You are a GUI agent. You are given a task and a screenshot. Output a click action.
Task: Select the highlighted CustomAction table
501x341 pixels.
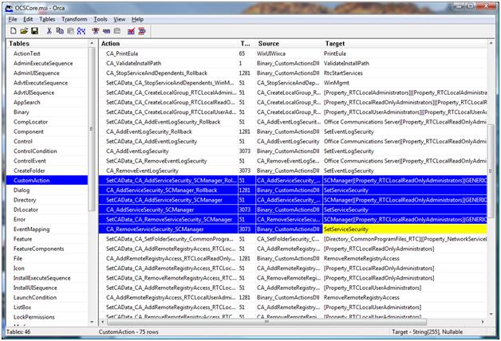click(x=46, y=181)
